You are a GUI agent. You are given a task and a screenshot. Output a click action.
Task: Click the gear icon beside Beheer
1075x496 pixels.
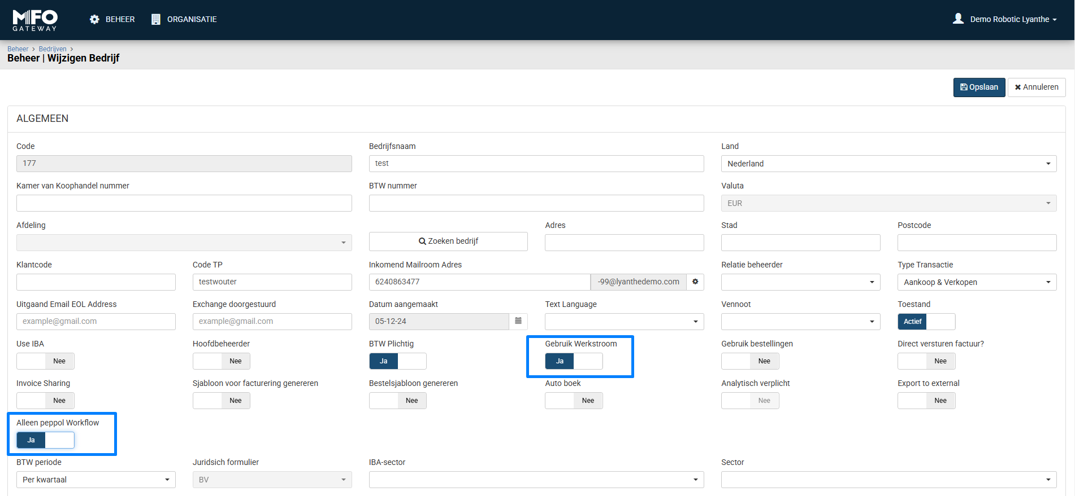coord(94,19)
